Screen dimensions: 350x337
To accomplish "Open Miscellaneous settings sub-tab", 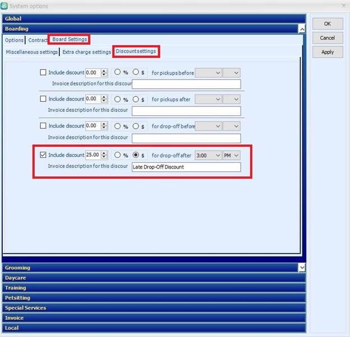I will click(32, 52).
